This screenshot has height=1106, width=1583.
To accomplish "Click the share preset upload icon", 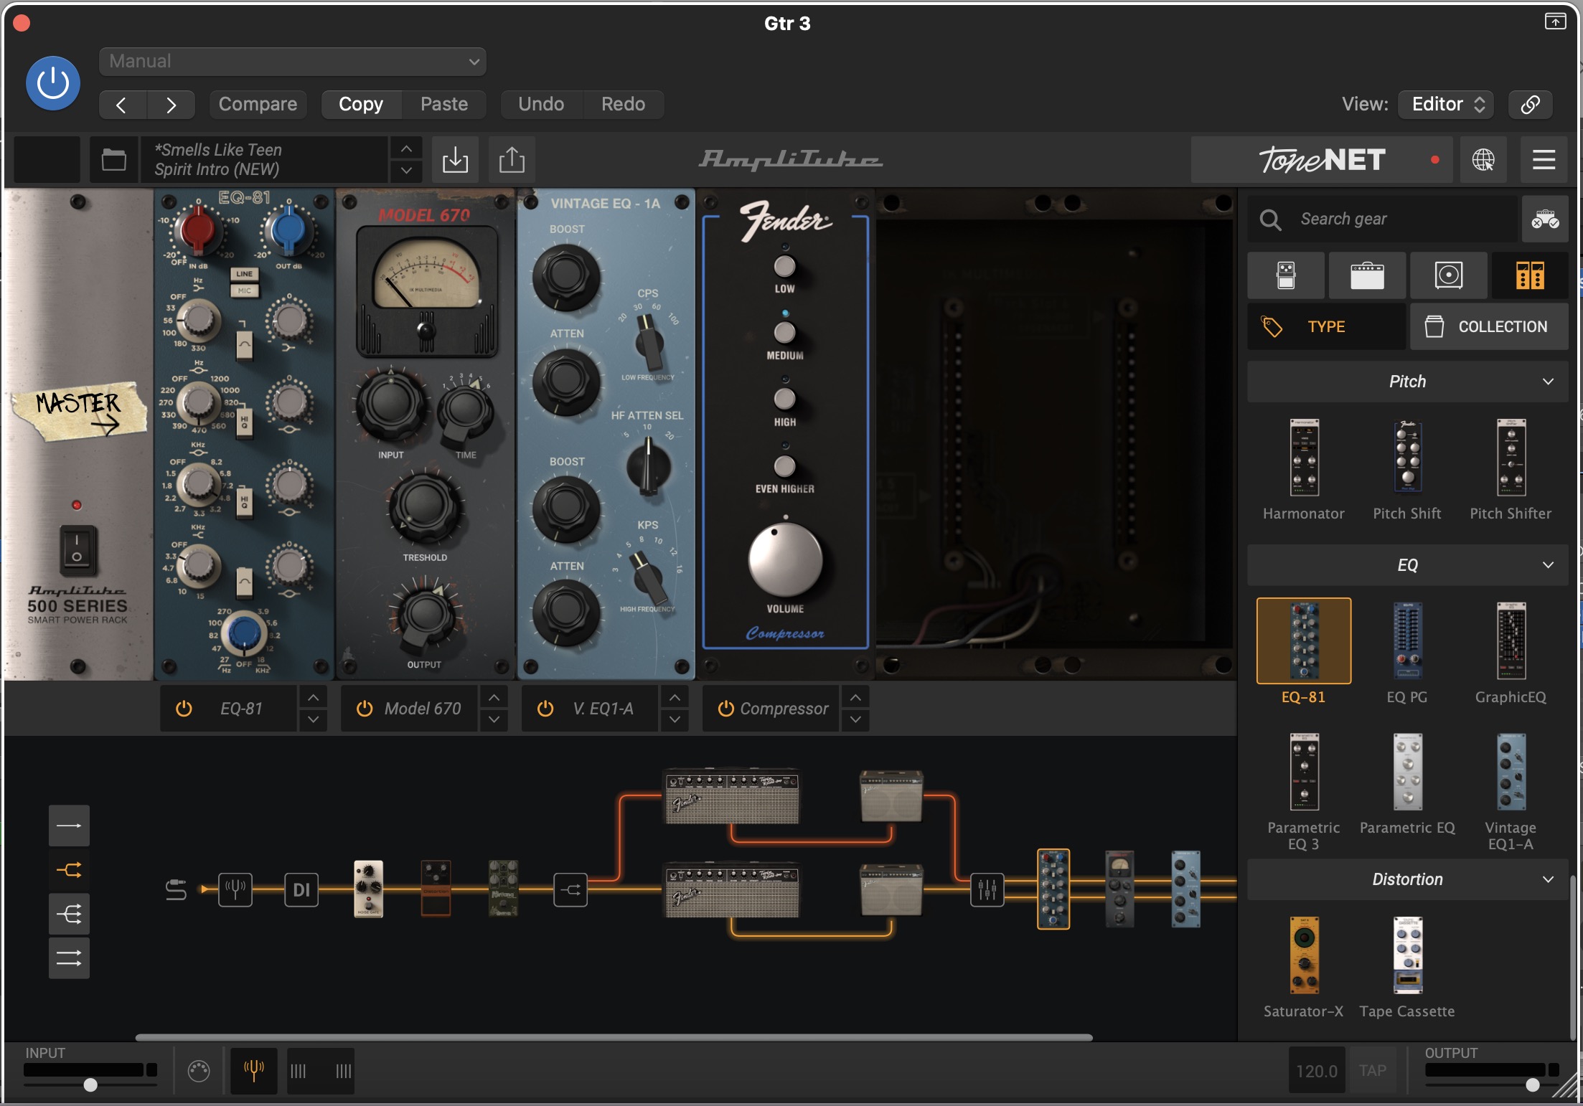I will (512, 159).
